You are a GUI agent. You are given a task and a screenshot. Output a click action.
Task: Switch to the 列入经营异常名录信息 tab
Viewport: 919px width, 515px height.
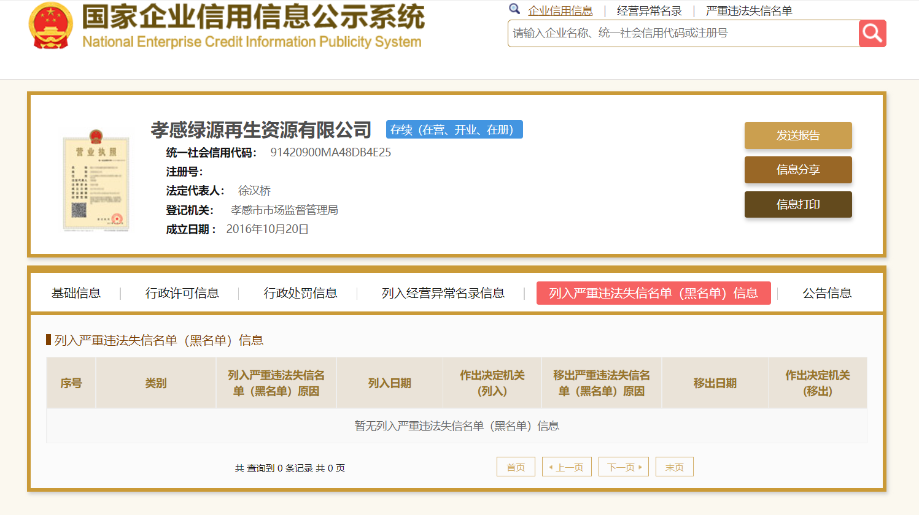[443, 293]
